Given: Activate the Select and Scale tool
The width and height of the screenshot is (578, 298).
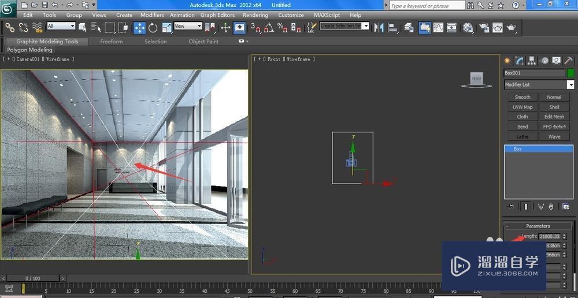Looking at the screenshot, I should (x=166, y=28).
